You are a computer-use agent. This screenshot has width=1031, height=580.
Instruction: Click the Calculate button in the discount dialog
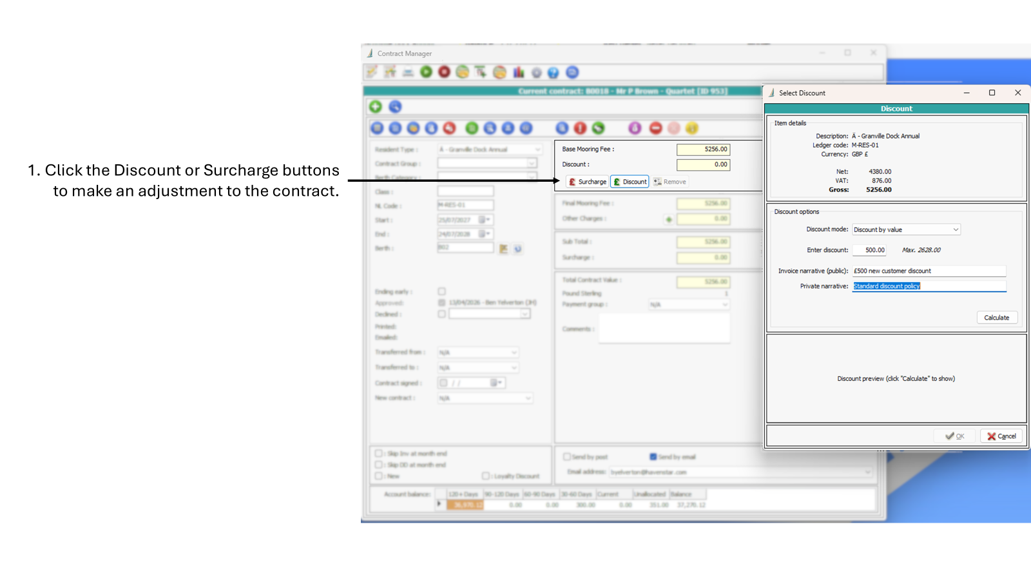996,317
